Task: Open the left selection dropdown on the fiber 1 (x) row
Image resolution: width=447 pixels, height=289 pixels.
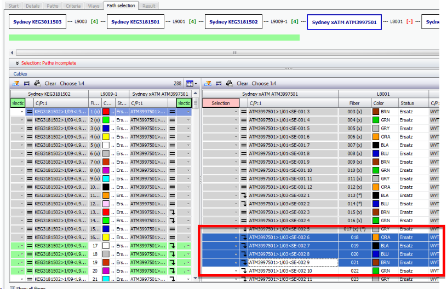Action: pyautogui.click(x=22, y=112)
